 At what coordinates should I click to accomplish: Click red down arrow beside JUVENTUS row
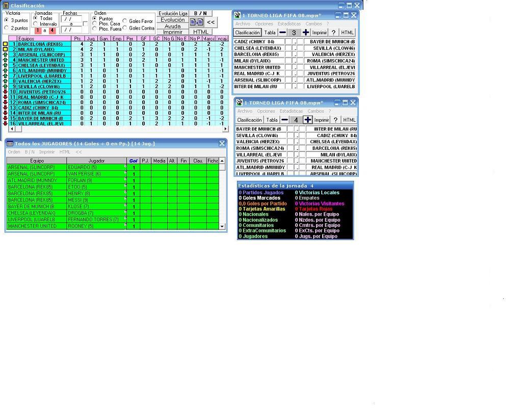[5, 92]
